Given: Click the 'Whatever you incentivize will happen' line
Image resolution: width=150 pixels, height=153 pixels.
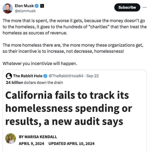Looking at the screenshot, I should coord(40,63).
